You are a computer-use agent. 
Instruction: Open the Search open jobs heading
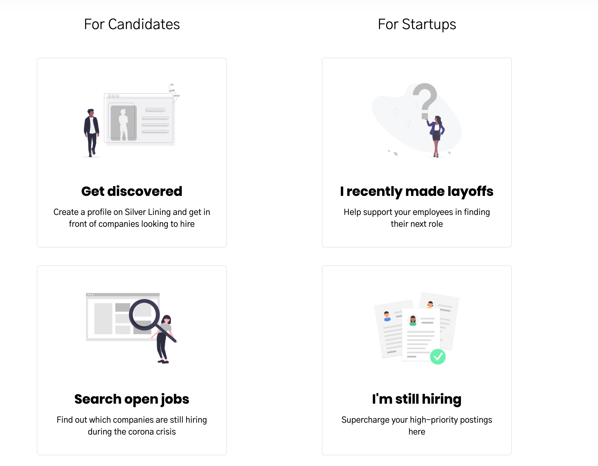[132, 399]
